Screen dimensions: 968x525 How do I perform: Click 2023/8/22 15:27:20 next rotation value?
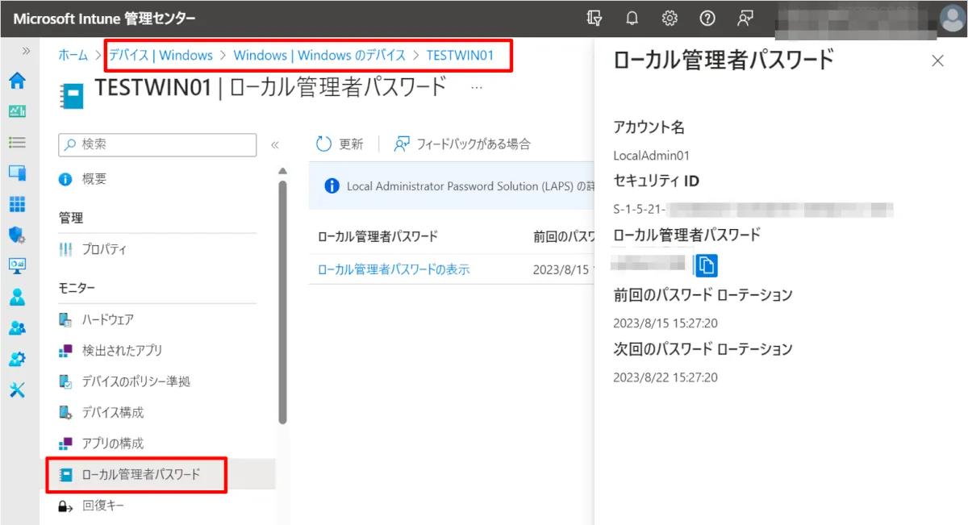point(665,377)
